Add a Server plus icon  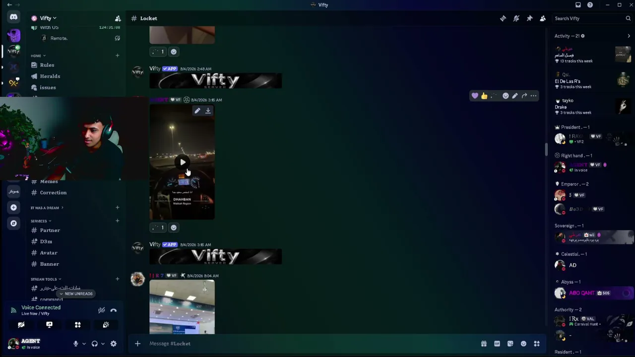(x=13, y=207)
